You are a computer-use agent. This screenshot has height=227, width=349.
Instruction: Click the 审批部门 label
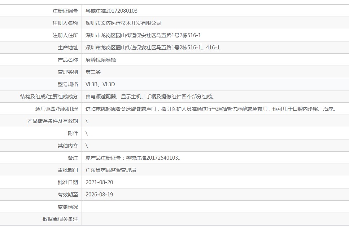(x=68, y=170)
